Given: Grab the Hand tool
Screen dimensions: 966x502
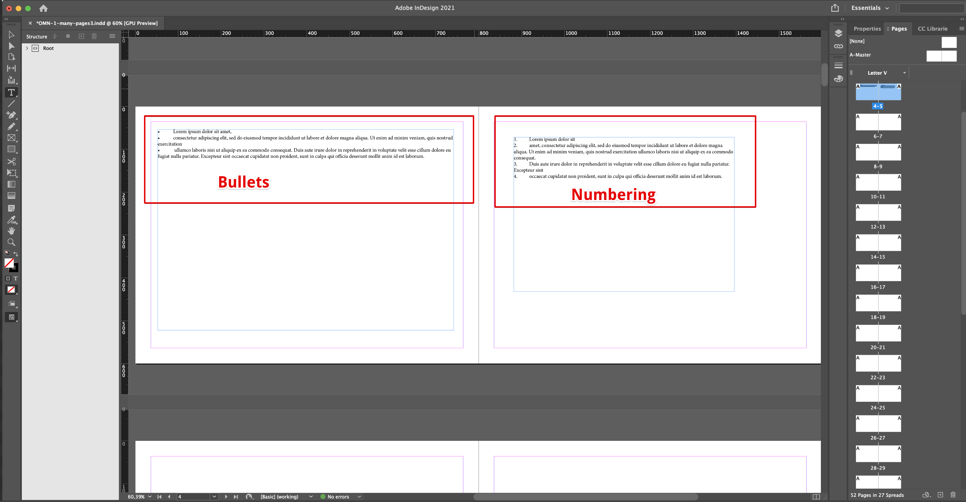Looking at the screenshot, I should coord(12,231).
